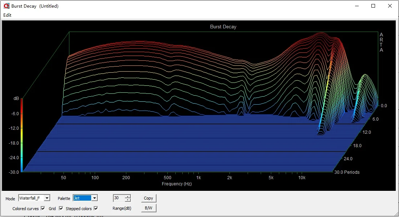The height and width of the screenshot is (217, 399).
Task: Click the vertical ARTA label on the plot
Action: [381, 42]
